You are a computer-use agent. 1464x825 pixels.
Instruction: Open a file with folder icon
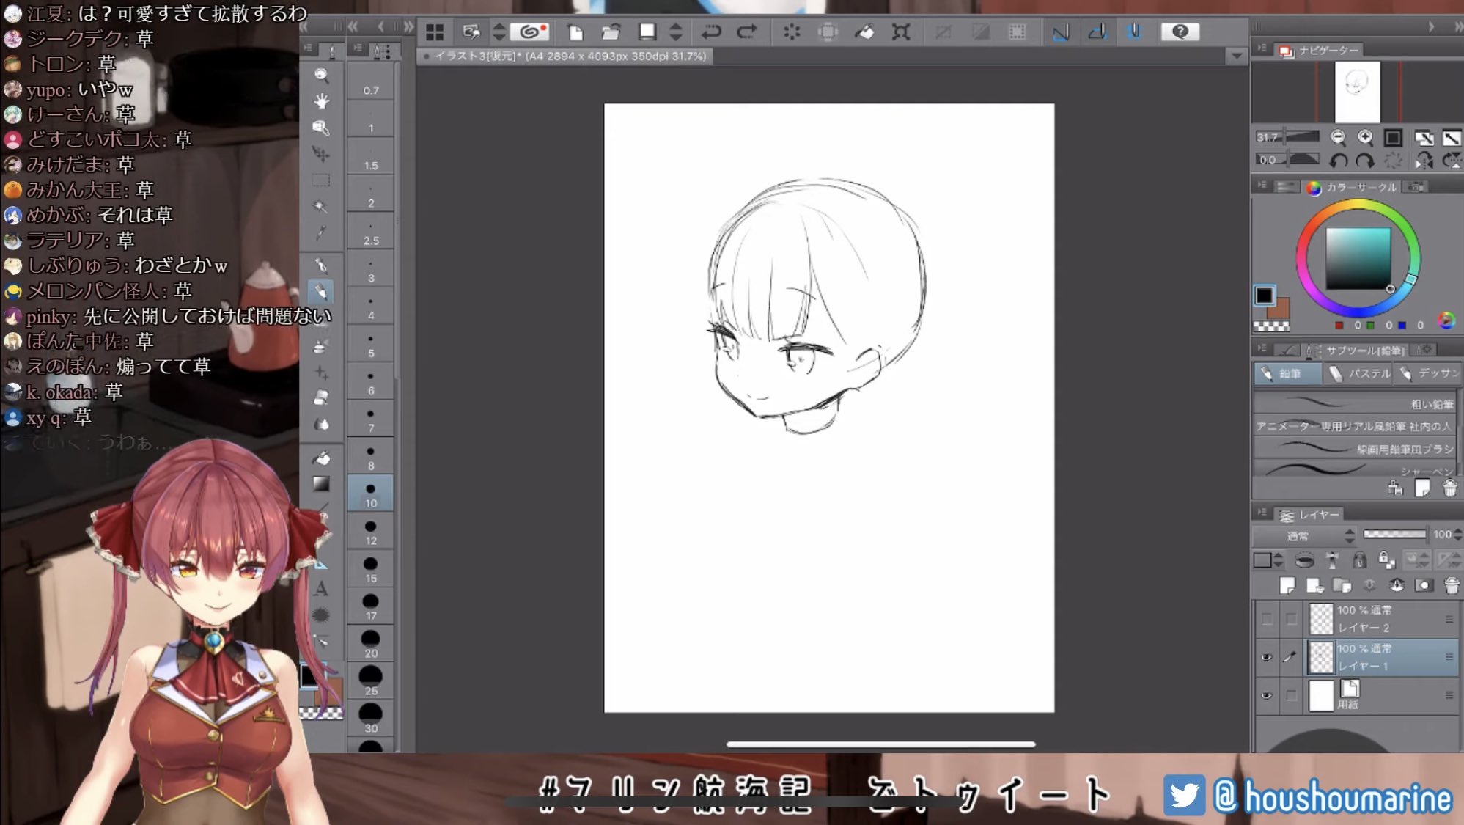(x=611, y=32)
